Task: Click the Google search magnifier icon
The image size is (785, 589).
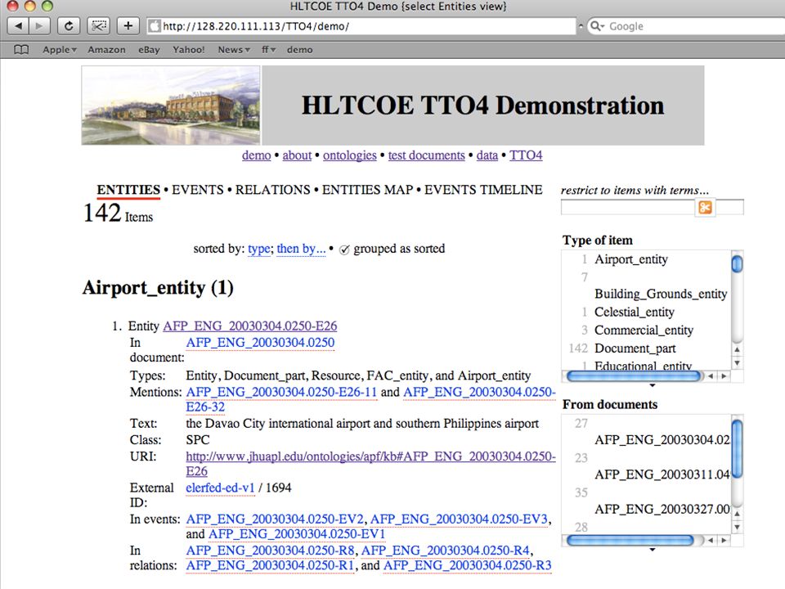Action: pos(596,26)
